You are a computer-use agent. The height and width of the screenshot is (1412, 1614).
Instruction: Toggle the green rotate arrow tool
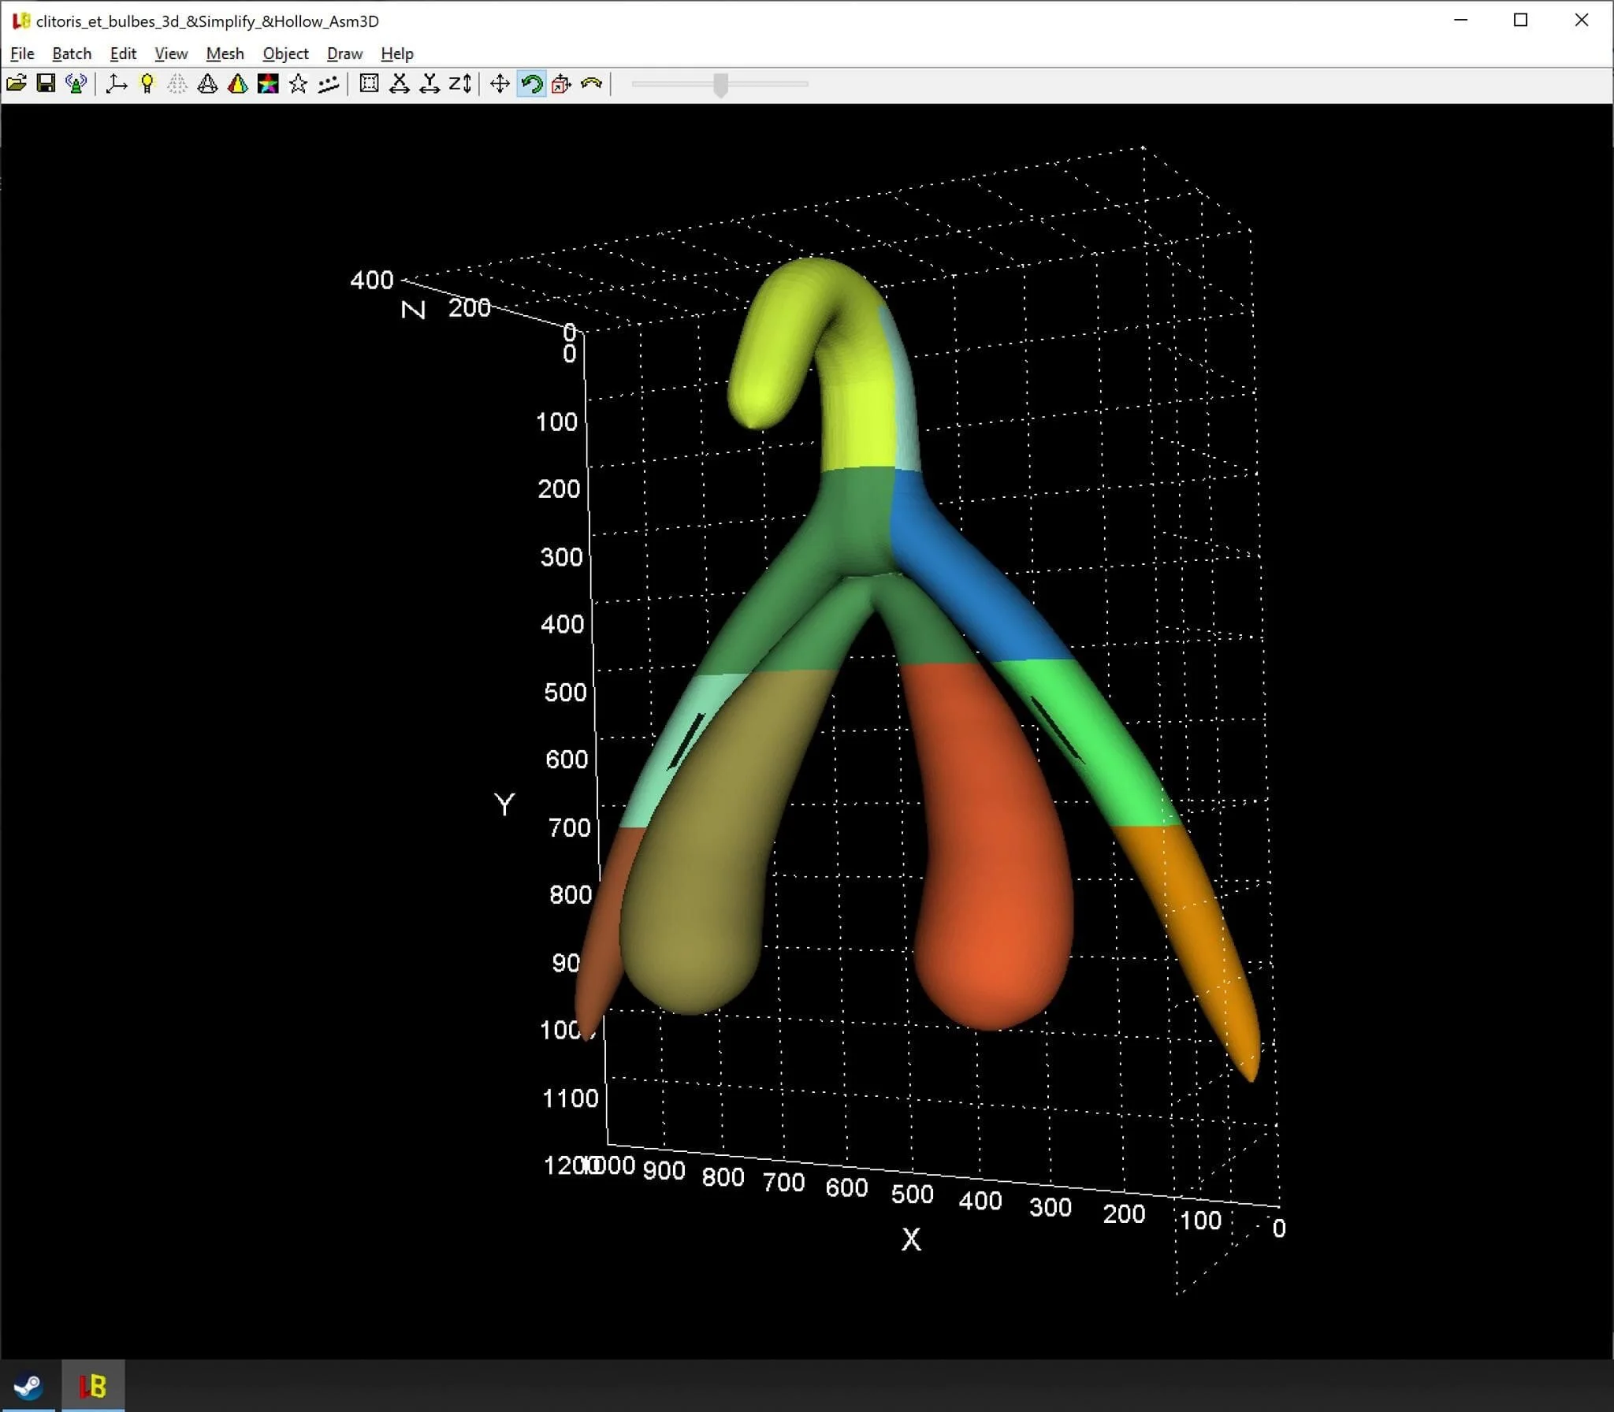click(532, 84)
